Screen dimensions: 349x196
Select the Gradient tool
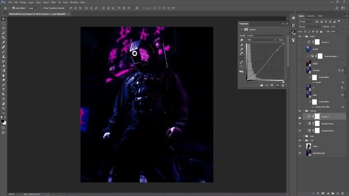3,70
